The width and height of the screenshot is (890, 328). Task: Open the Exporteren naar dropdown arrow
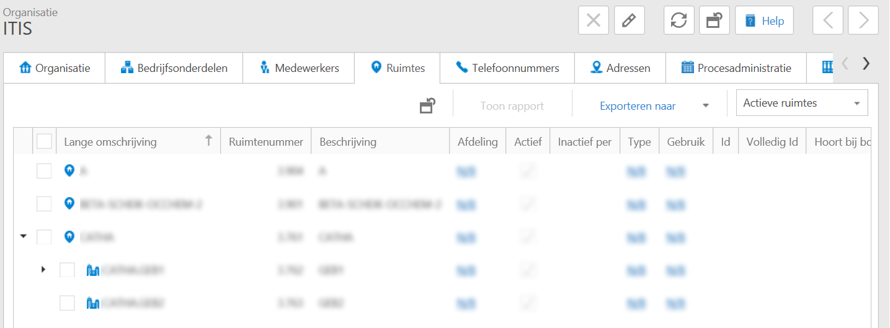point(705,106)
